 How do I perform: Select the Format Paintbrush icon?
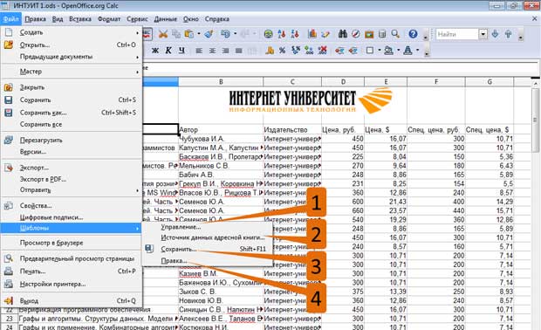pos(209,34)
